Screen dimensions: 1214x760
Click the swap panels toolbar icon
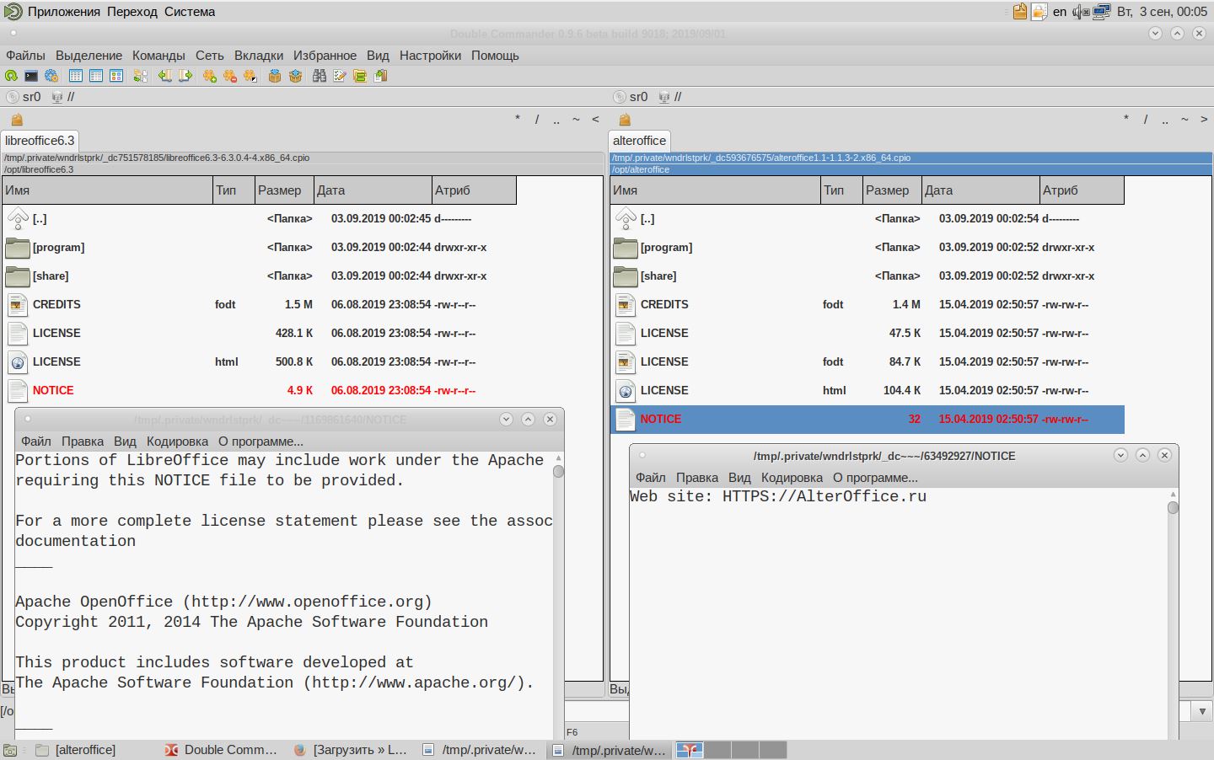click(141, 76)
